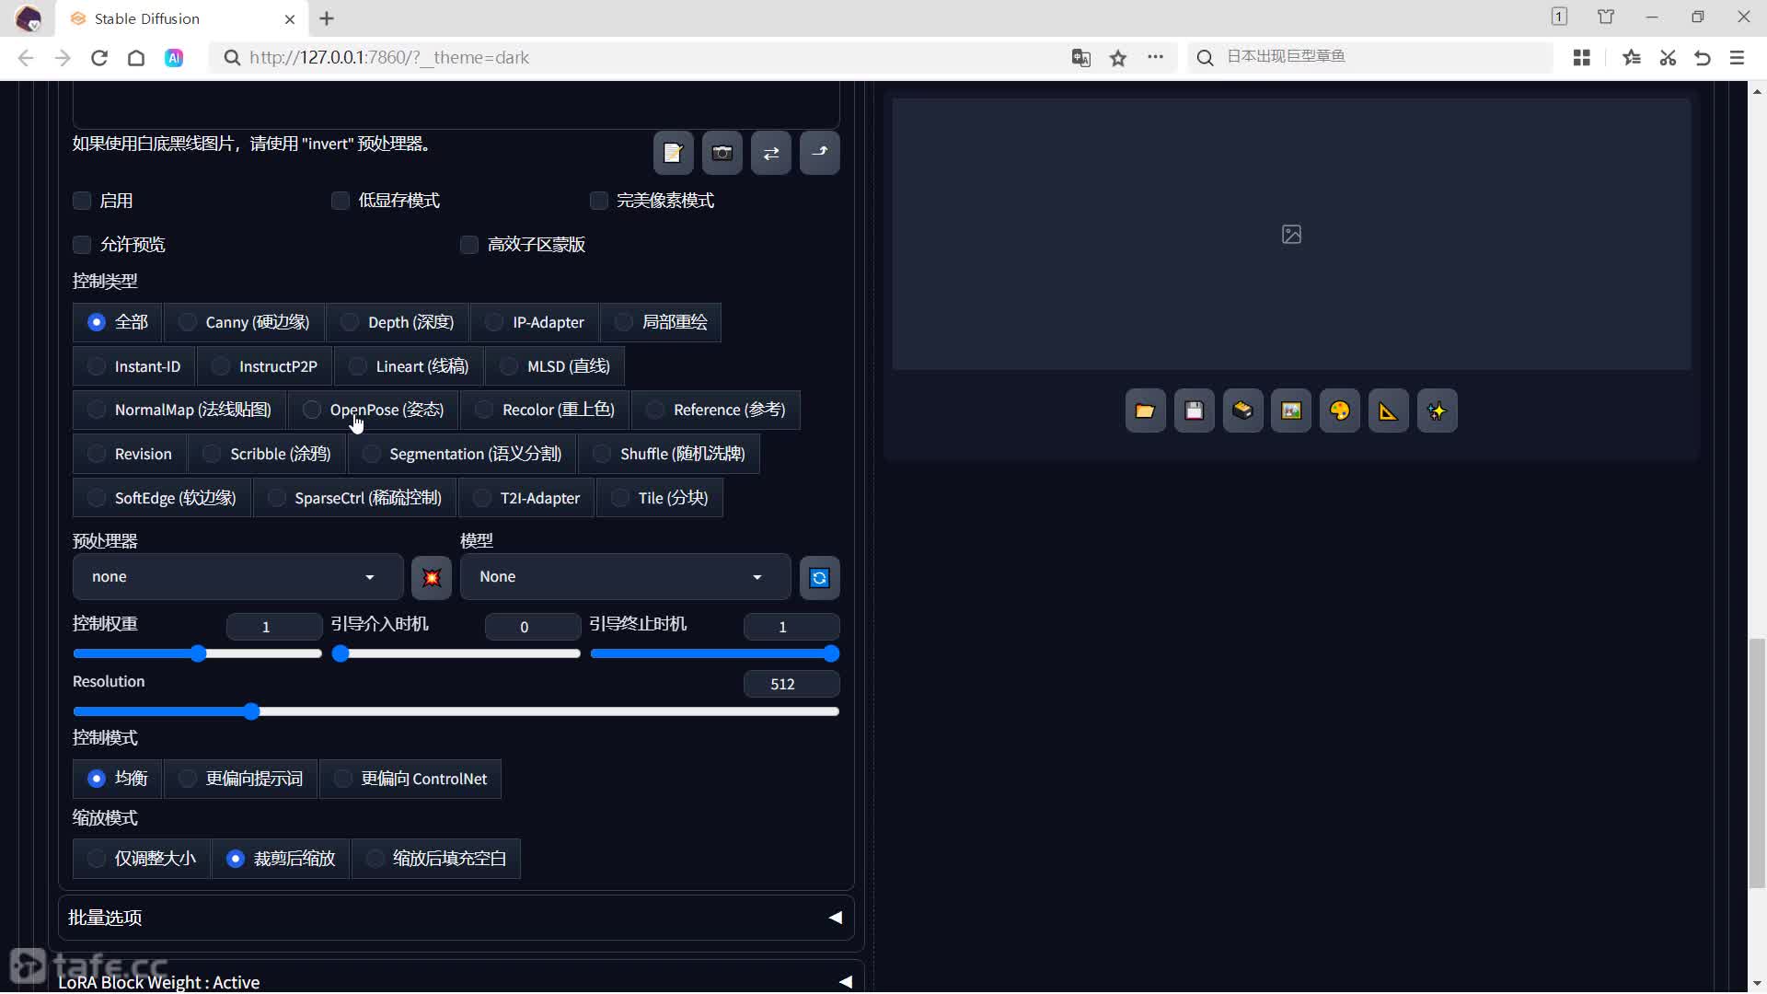Open the 预处理器 dropdown showing none

tap(237, 577)
